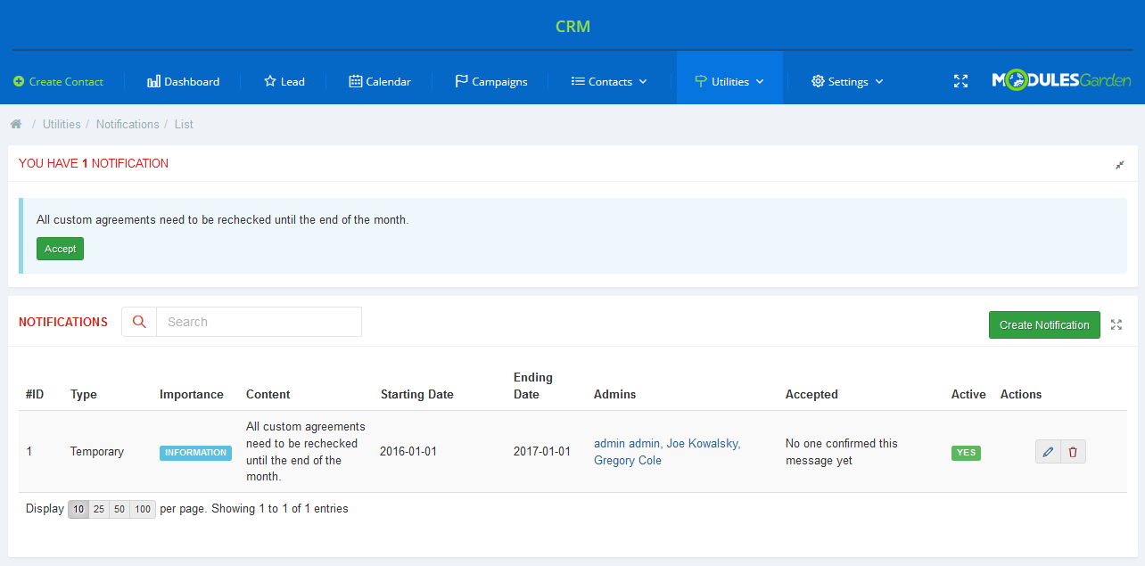Click the Settings gear icon

point(818,81)
